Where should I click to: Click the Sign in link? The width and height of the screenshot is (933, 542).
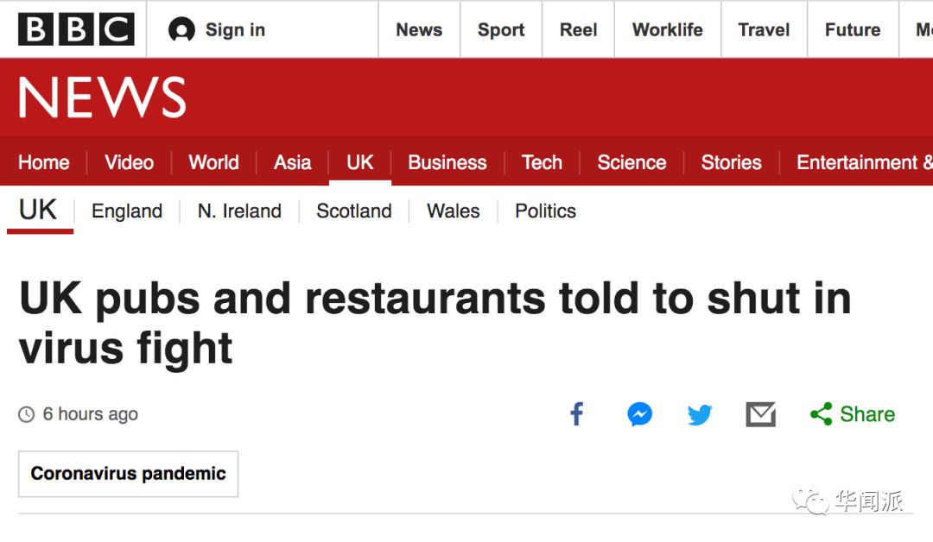(235, 30)
